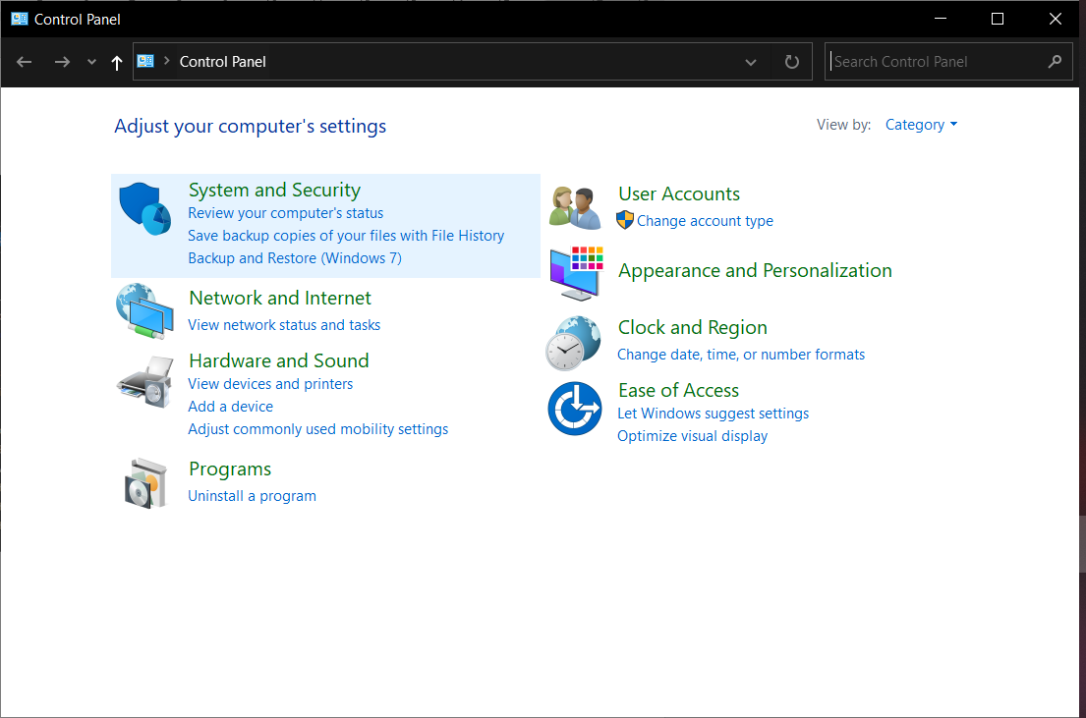Open Network and Internet category
Viewport: 1086px width, 718px height.
280,298
